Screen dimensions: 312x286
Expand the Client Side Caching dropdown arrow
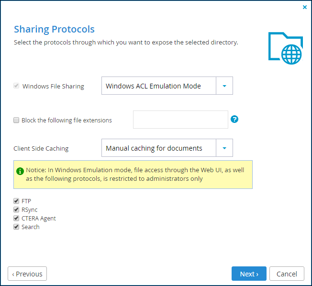(x=224, y=148)
